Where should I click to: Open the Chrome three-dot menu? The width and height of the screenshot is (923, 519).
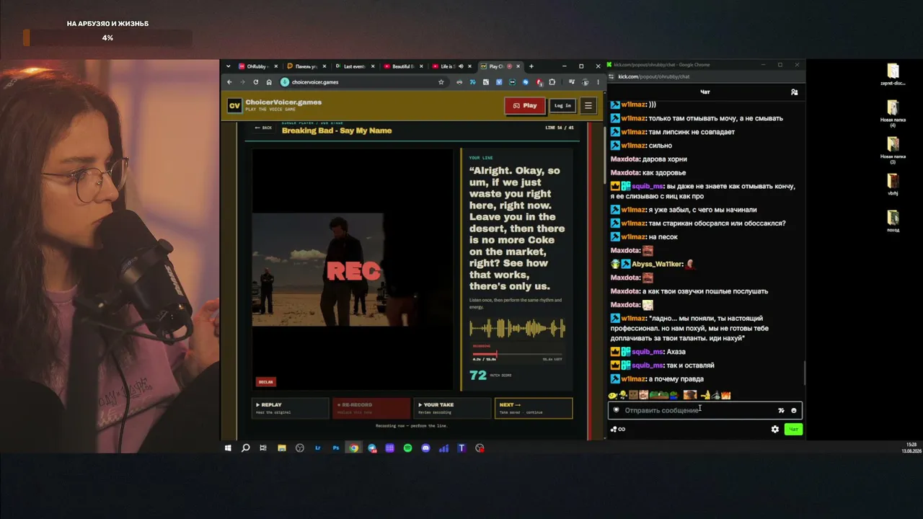tap(599, 82)
